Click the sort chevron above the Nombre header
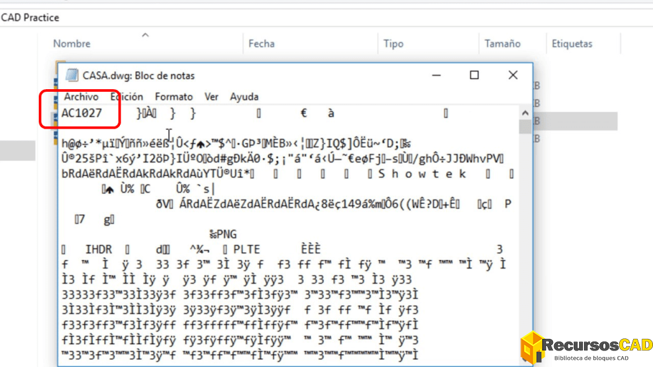Screen dimensions: 653x367 tap(145, 34)
